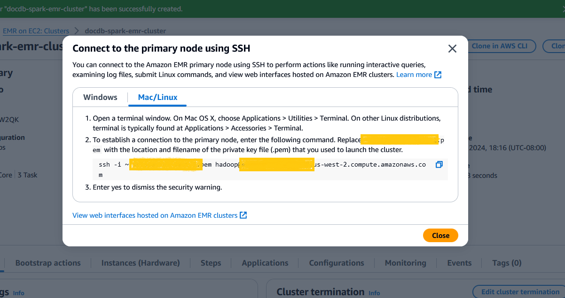Open the Applications tab
Screen dimensions: 565x298
pos(265,263)
